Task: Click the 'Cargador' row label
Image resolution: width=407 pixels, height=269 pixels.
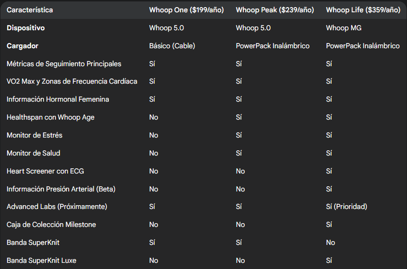Action: point(22,46)
